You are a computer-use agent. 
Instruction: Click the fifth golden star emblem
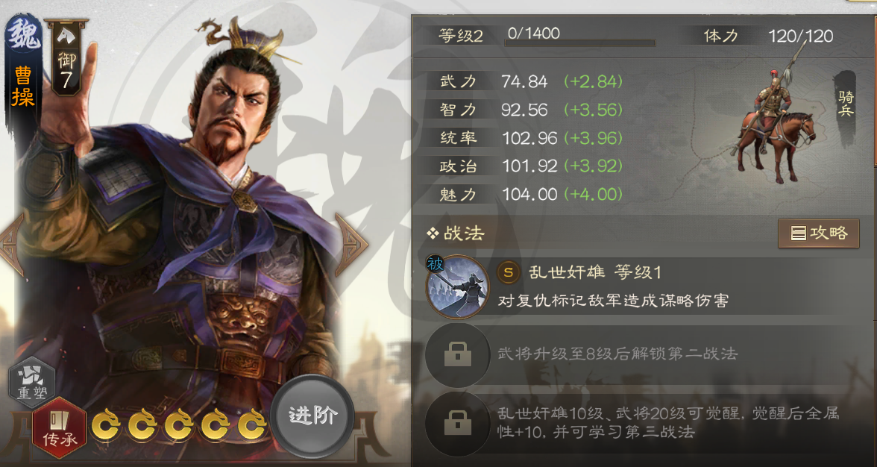point(252,426)
